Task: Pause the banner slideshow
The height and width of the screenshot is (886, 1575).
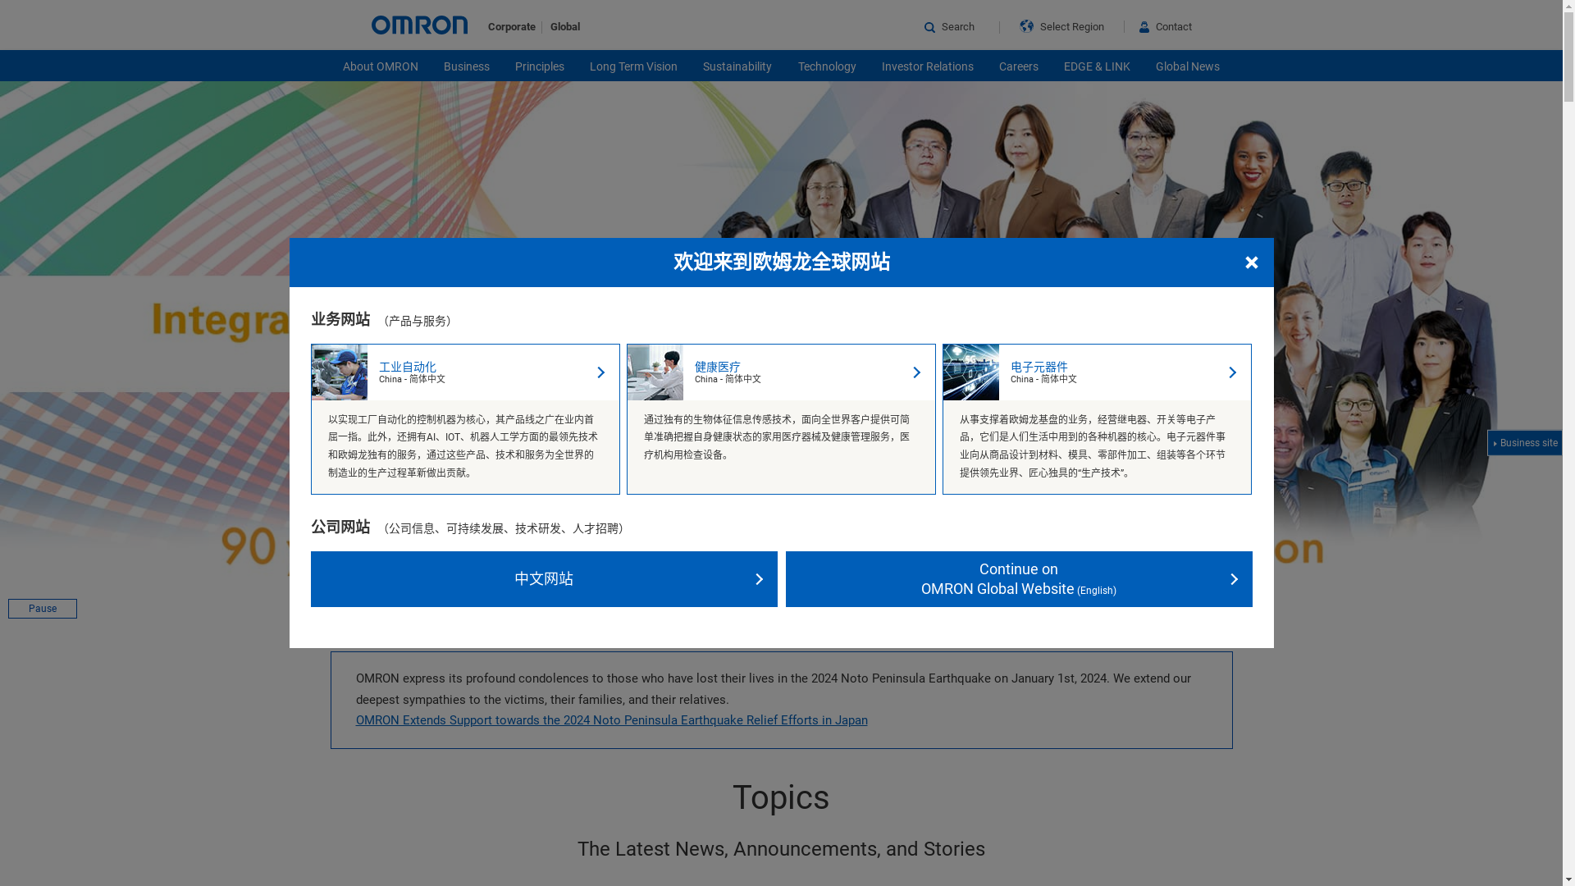Action: tap(43, 609)
